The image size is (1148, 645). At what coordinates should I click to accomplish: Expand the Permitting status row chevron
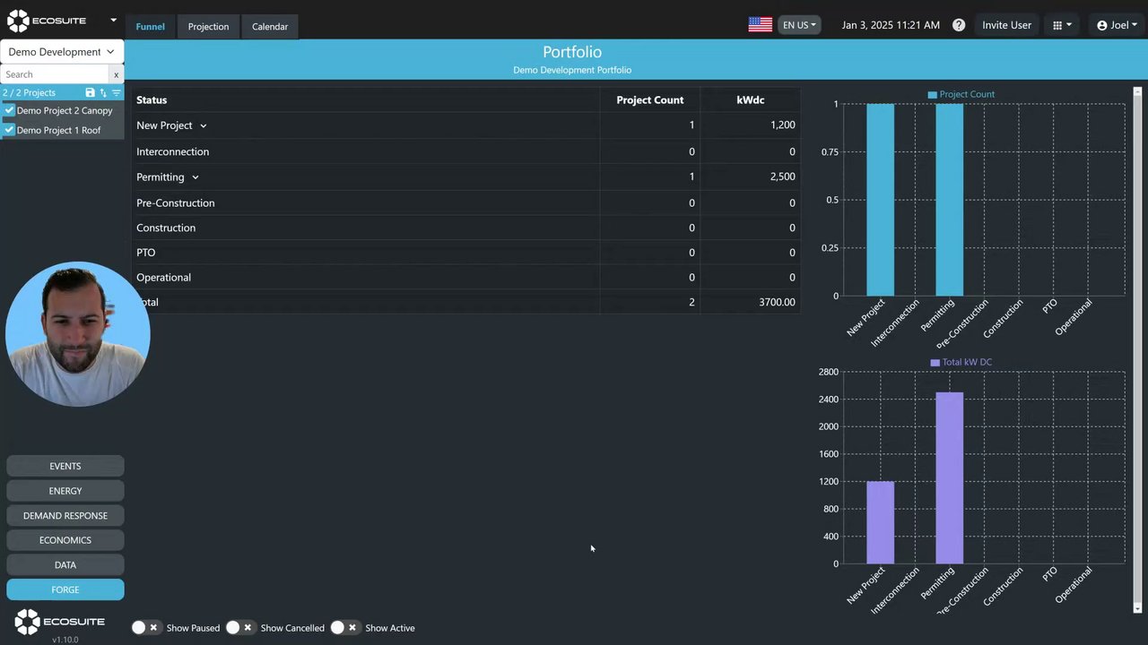[x=196, y=177]
